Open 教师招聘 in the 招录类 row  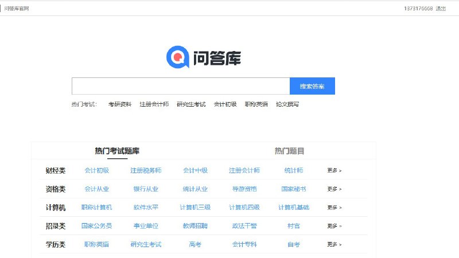coord(195,226)
